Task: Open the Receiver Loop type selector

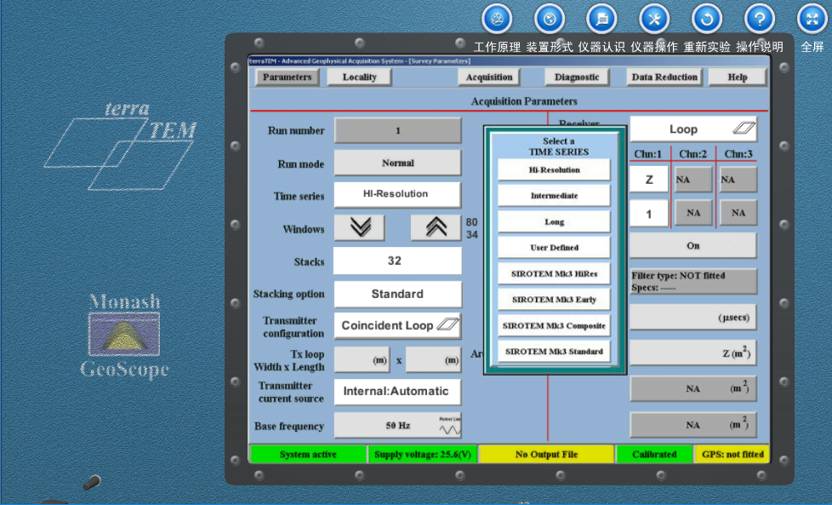Action: pyautogui.click(x=692, y=129)
